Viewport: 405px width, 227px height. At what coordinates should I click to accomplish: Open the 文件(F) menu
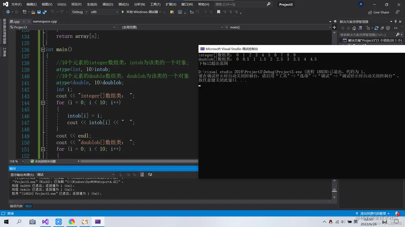[x=16, y=4]
